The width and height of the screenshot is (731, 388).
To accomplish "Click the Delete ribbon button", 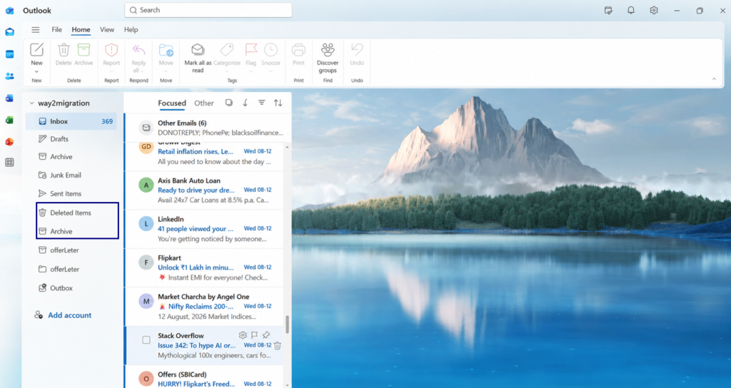I will tap(64, 54).
